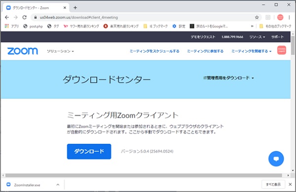Expand the ソリューション menu
Image resolution: width=296 pixels, height=192 pixels.
click(60, 51)
